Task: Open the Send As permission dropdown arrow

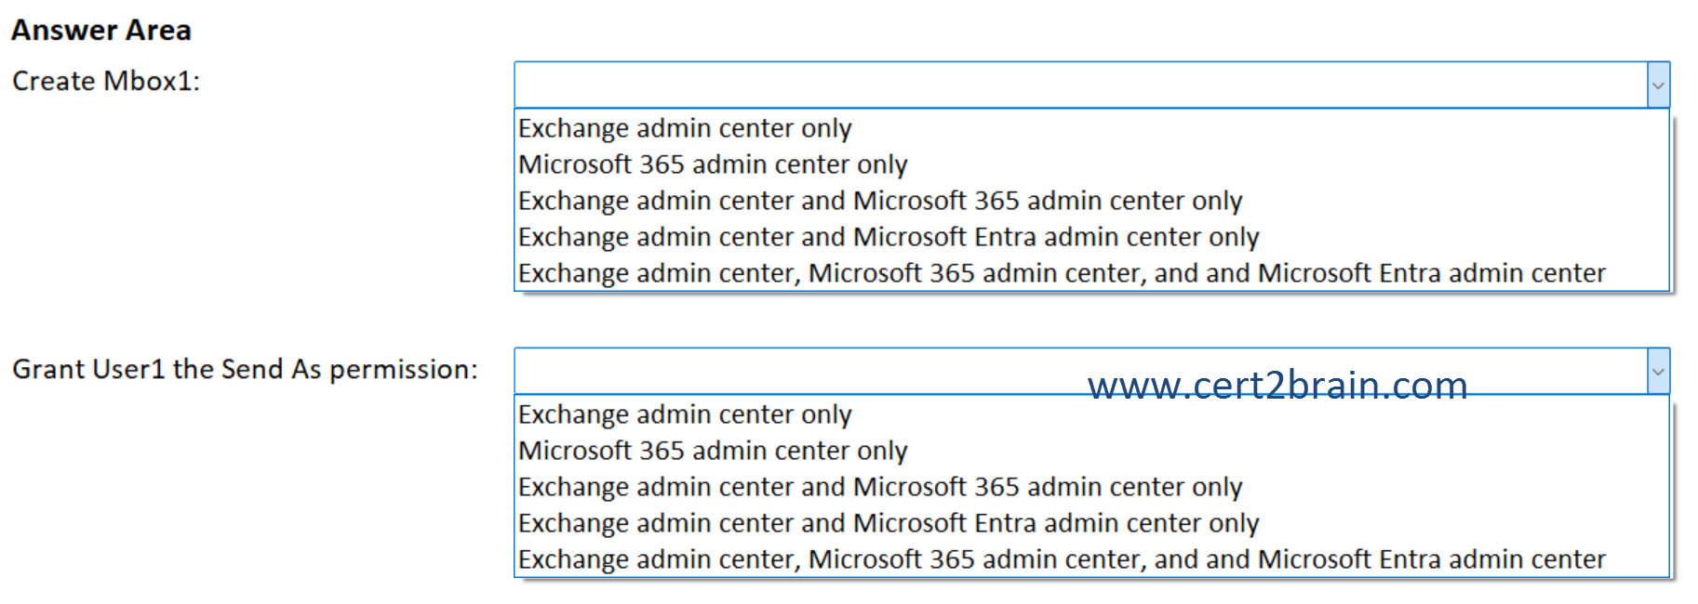Action: (x=1657, y=372)
